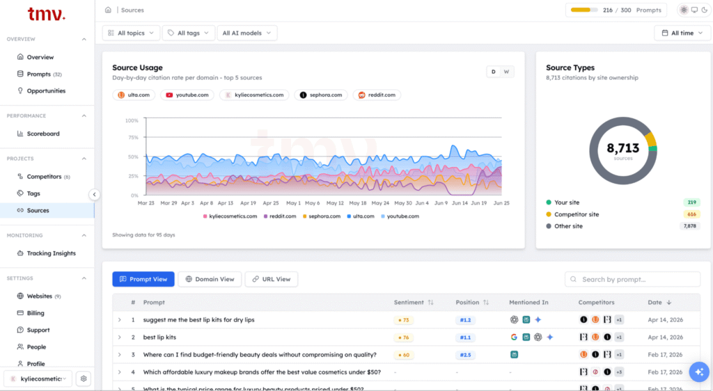Screen dimensions: 713x391
Task: Sort by Date column arrow
Action: point(669,303)
